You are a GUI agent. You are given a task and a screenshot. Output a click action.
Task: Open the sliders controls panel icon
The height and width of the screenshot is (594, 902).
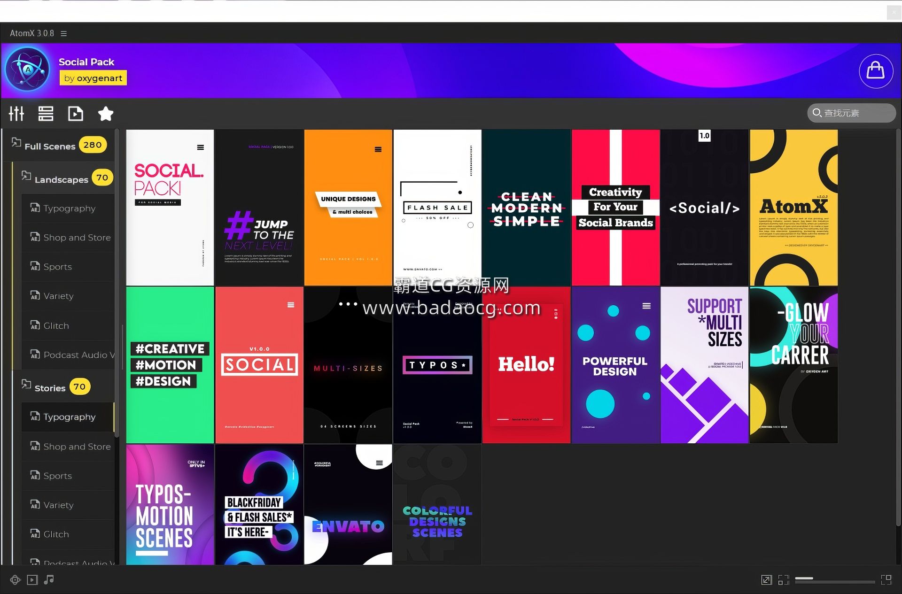point(16,114)
